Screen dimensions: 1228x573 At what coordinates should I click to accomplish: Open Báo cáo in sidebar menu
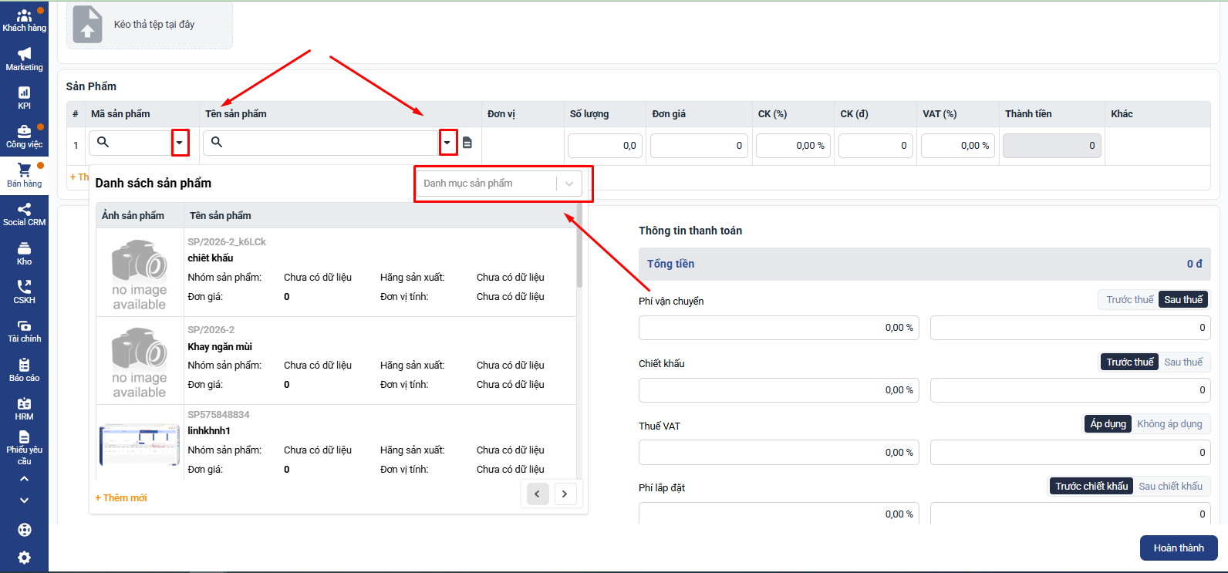click(24, 369)
